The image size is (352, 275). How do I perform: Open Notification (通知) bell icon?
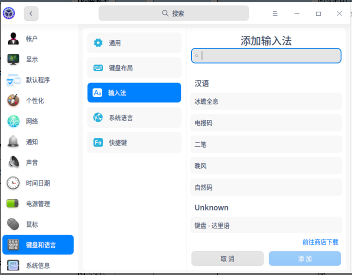click(13, 142)
